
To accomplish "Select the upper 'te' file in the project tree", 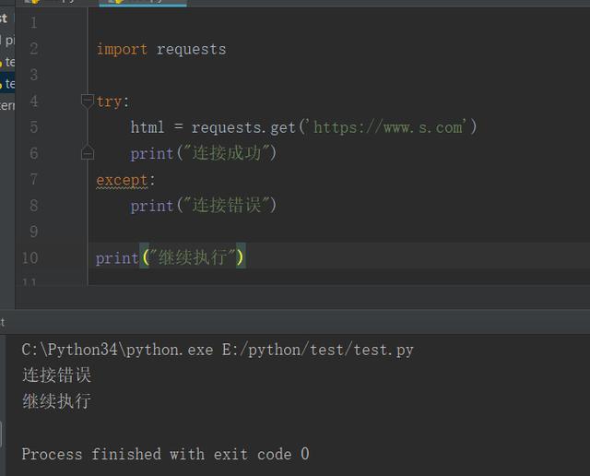I will [7, 62].
